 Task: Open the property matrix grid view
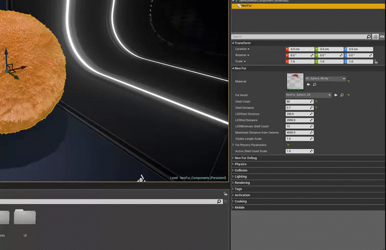click(x=375, y=37)
